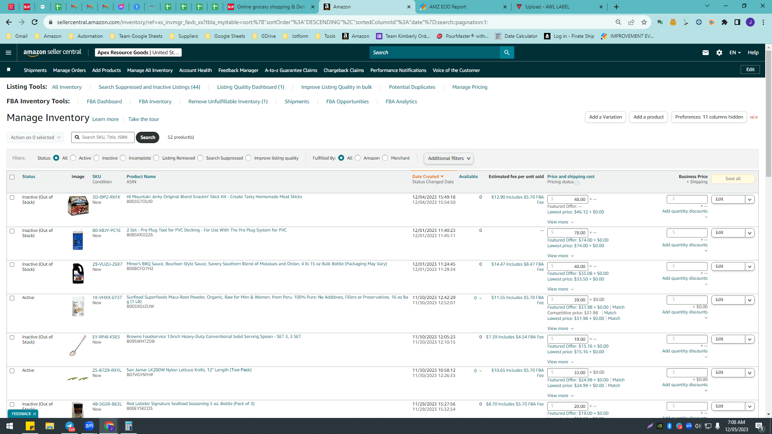Expand View more for Sunfood Maca Root

pyautogui.click(x=561, y=329)
